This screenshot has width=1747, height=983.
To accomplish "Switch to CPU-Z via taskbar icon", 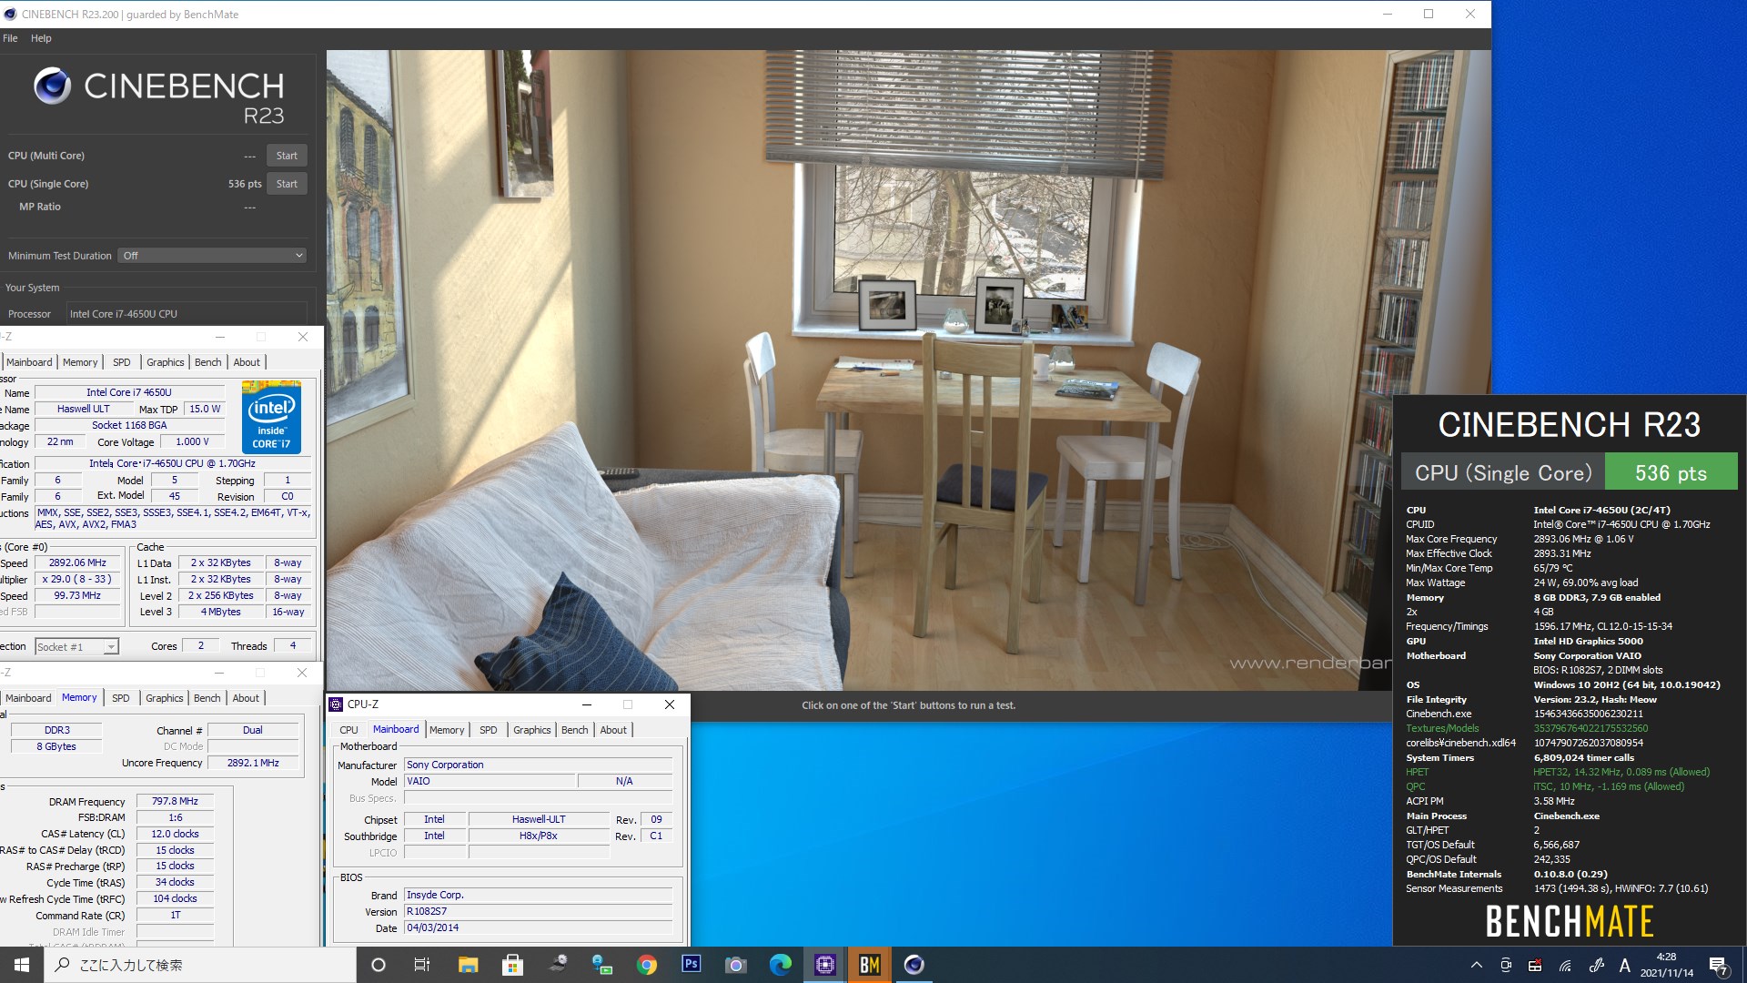I will [x=825, y=965].
